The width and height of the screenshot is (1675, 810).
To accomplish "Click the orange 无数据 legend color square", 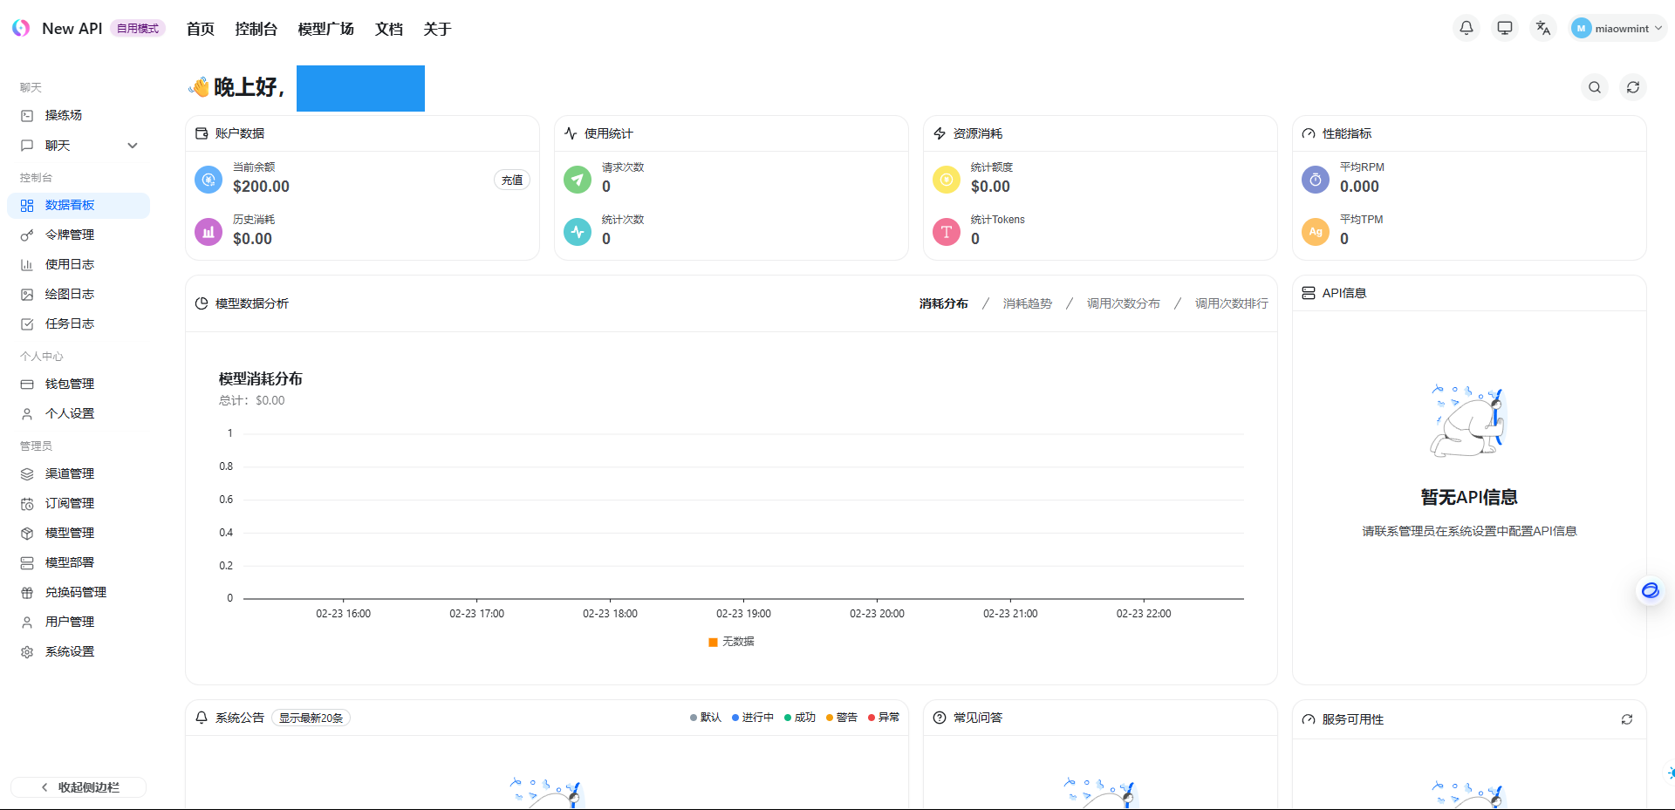I will [713, 643].
